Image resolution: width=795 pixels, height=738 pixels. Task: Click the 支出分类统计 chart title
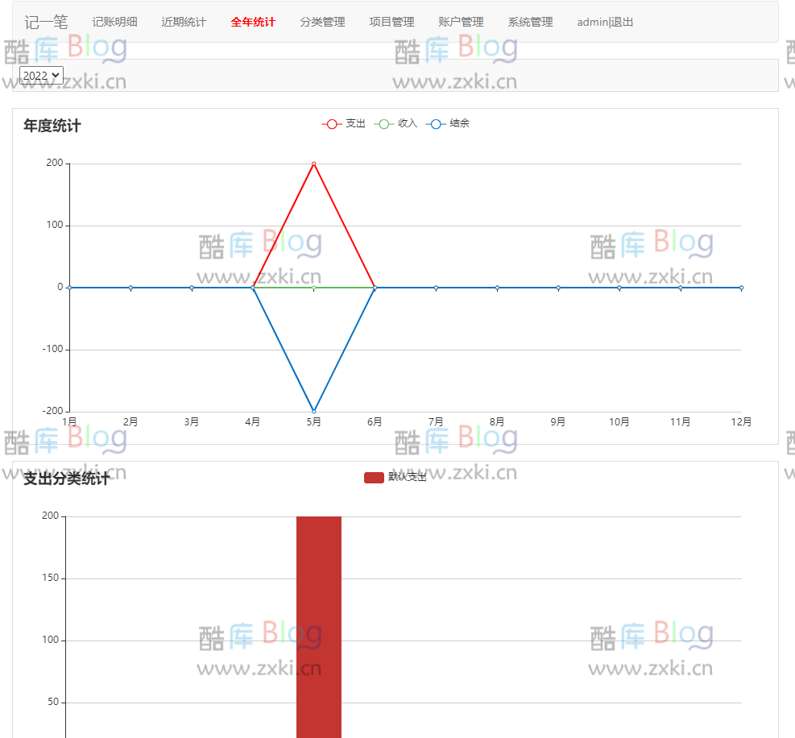coord(66,479)
